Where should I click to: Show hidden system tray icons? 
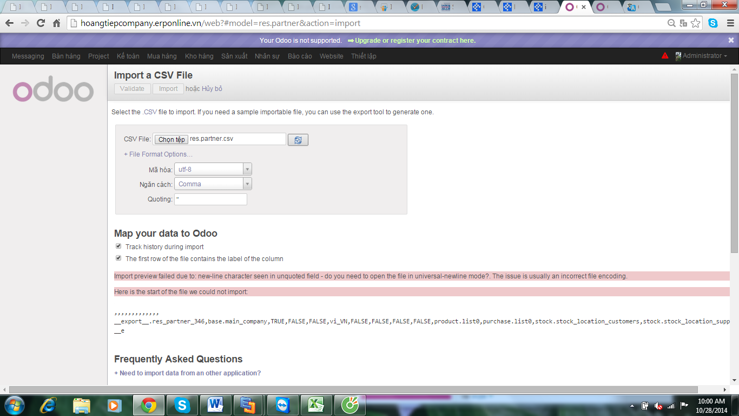pyautogui.click(x=632, y=406)
